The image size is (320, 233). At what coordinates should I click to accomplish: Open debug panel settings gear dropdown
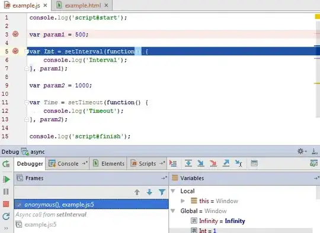coord(302,151)
